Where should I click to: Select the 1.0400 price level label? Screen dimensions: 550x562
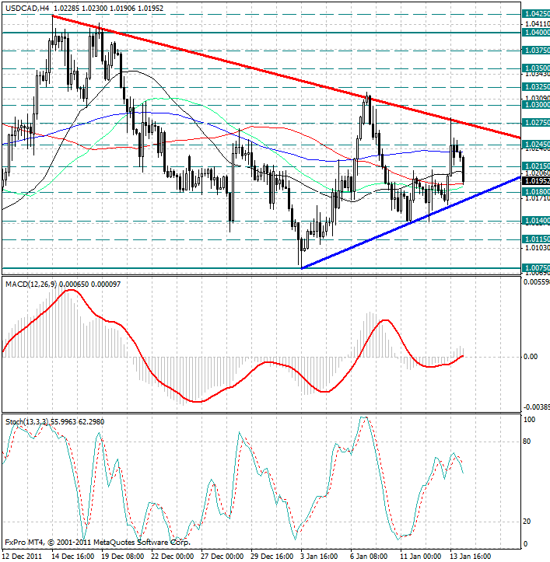[x=536, y=33]
